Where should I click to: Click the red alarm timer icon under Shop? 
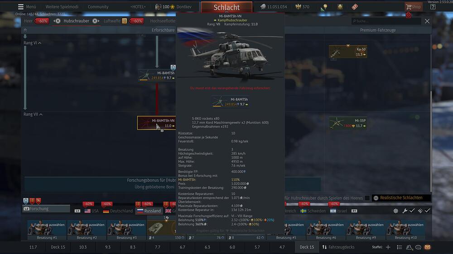tap(408, 15)
